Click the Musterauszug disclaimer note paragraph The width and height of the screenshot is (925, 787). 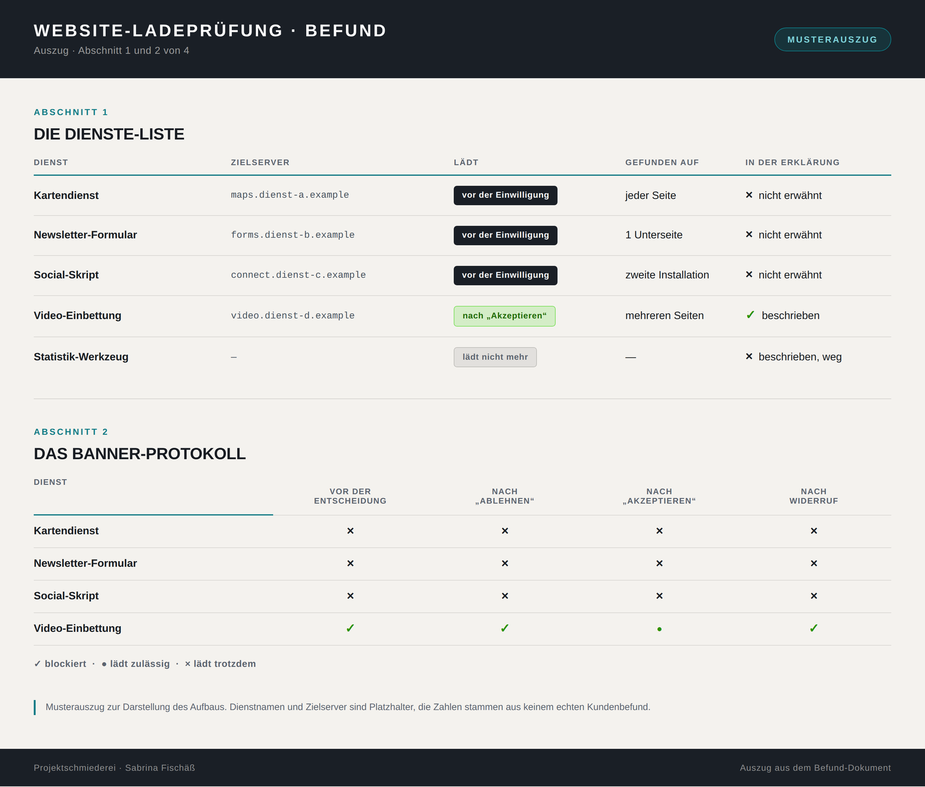click(348, 707)
